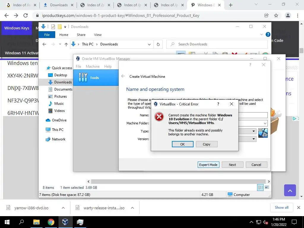Click explorer back arrow
Image resolution: width=304 pixels, height=228 pixels.
[x=44, y=44]
